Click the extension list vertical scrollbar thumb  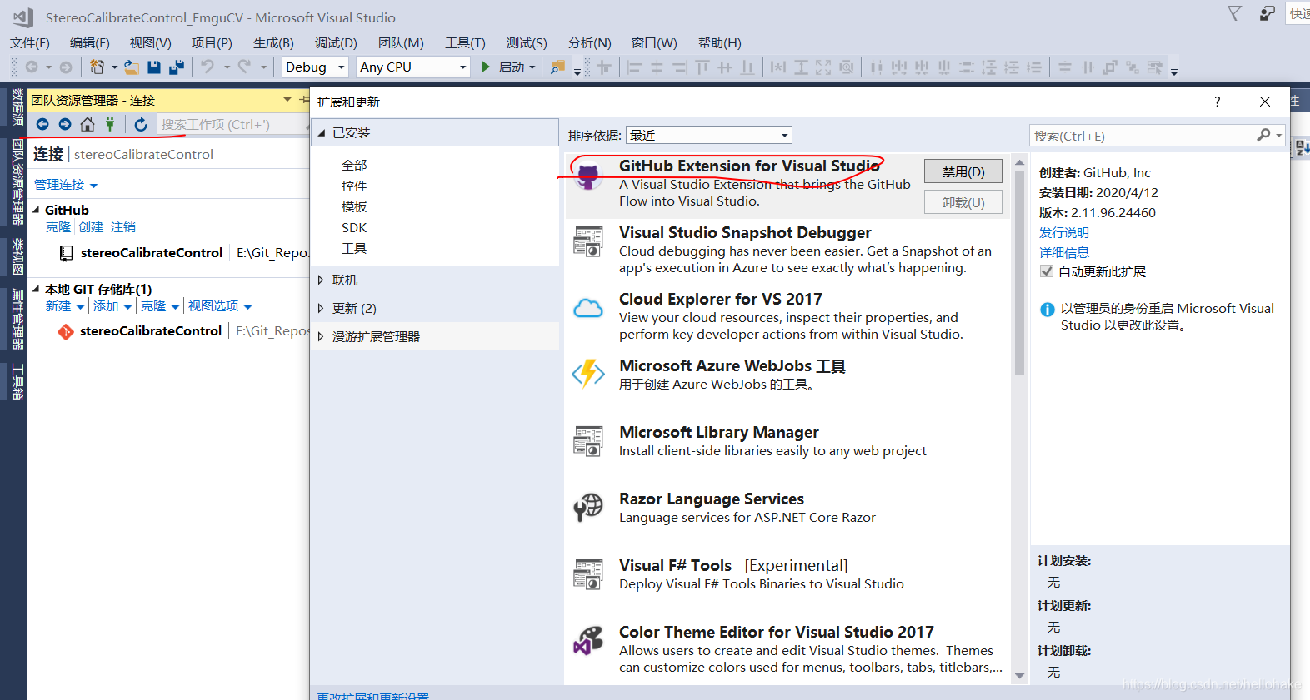pos(1019,273)
